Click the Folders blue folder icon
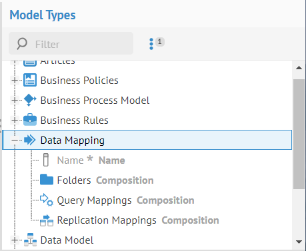 (x=47, y=180)
